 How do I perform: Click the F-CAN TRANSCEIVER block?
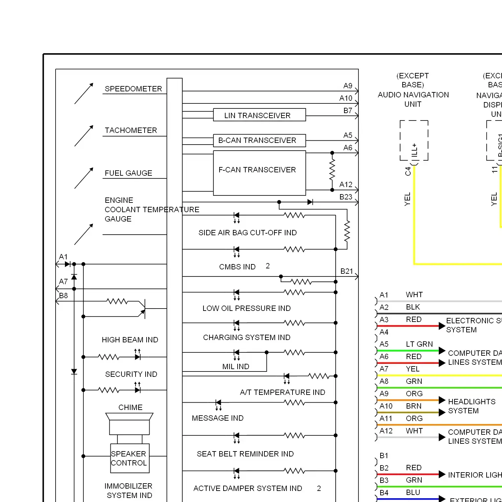tap(259, 173)
